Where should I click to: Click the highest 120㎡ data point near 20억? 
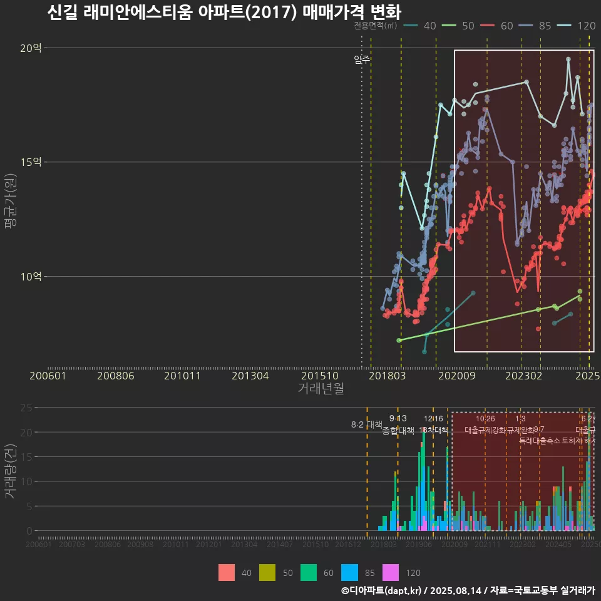[568, 59]
